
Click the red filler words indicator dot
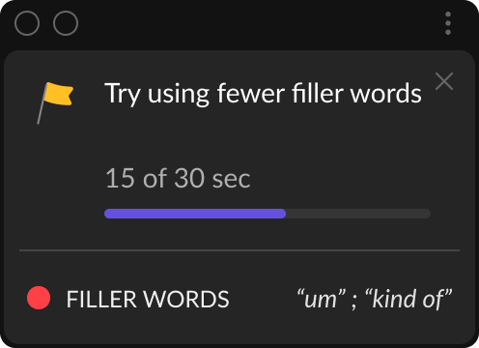[39, 298]
